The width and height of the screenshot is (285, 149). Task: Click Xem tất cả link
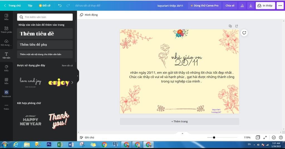(x=67, y=66)
